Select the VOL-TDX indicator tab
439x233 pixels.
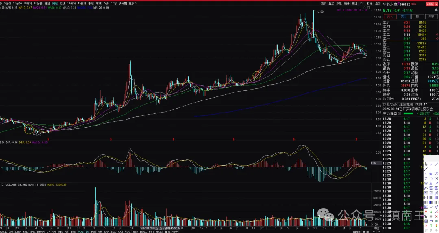tap(84, 232)
